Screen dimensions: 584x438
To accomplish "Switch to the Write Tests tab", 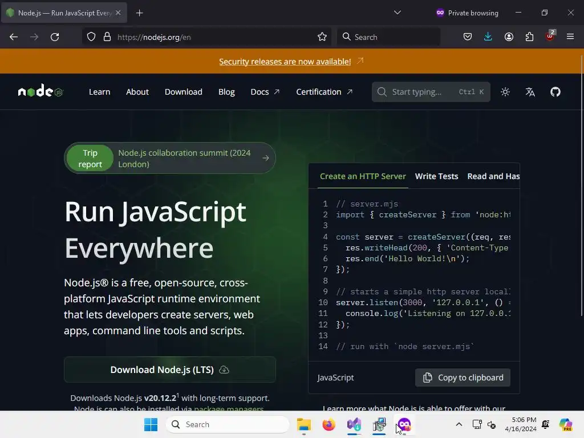I will coord(436,177).
